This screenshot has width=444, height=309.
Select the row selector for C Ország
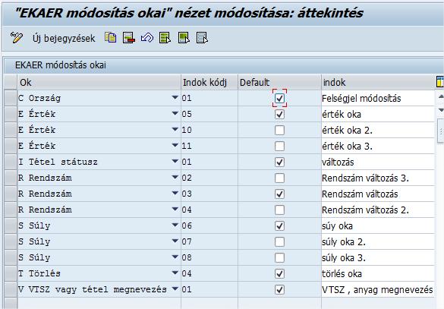tap(11, 98)
